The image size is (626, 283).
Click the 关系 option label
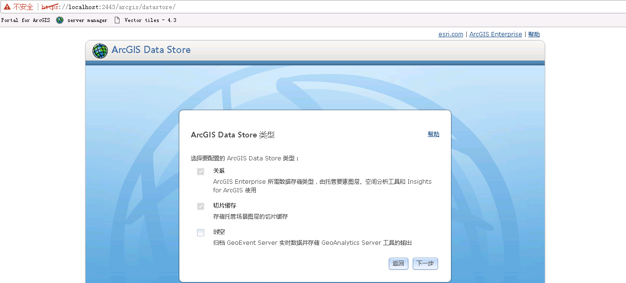click(219, 170)
